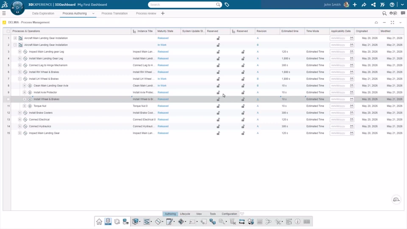Click the database icon in bottom toolbar
407x229 pixels.
tap(108, 221)
